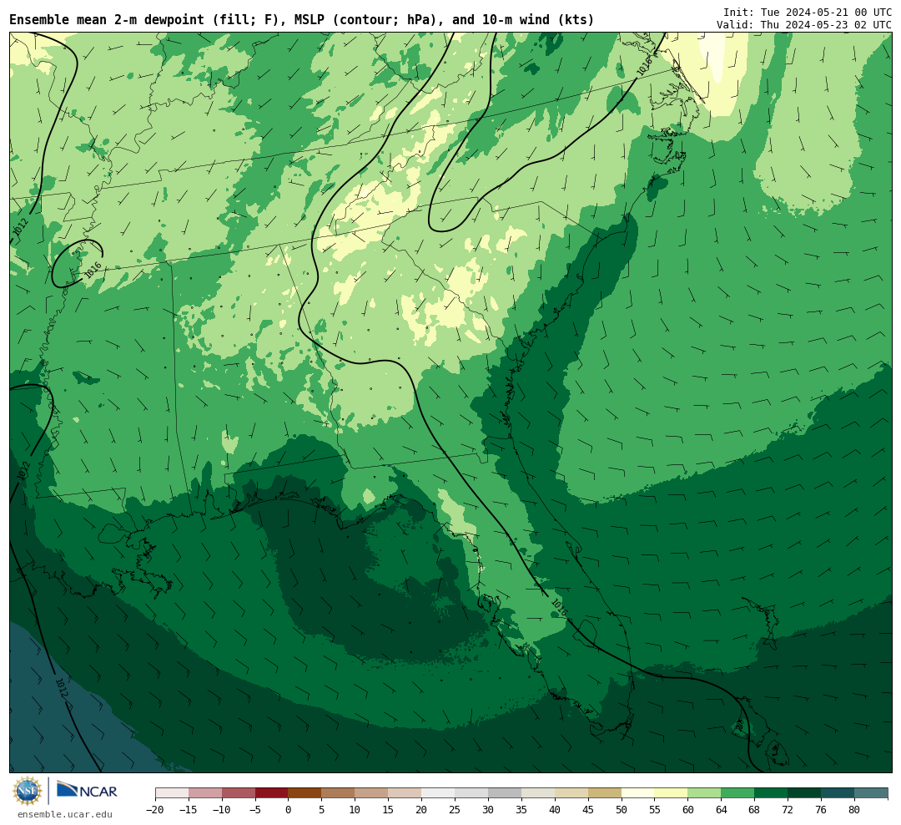Pick the khaki swatch between 45 and 50
The height and width of the screenshot is (825, 901).
click(605, 793)
